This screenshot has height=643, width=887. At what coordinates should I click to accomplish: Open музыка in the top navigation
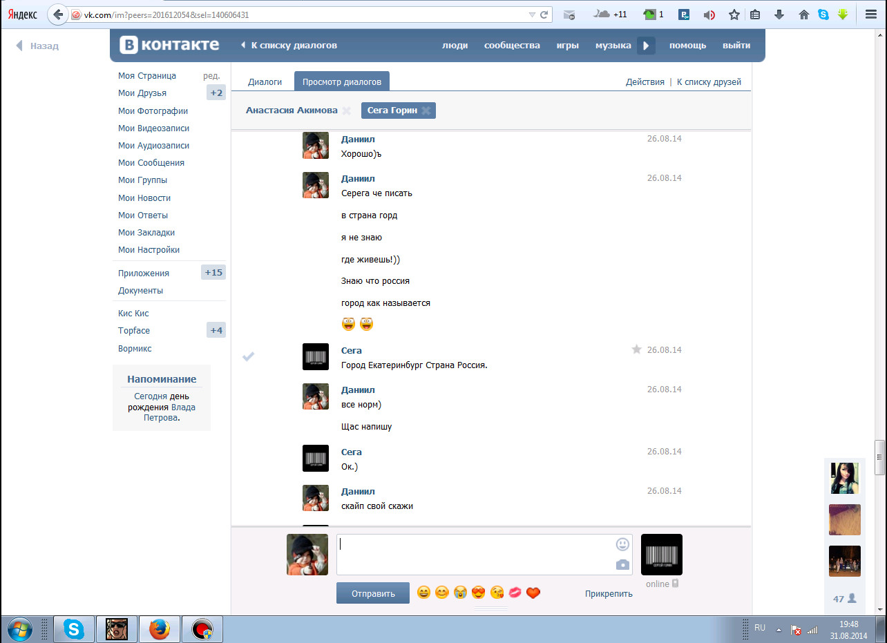click(x=613, y=45)
